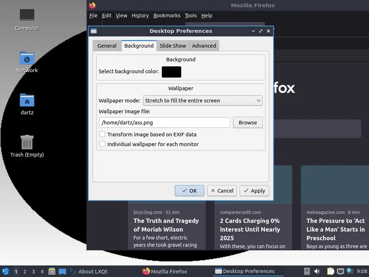The height and width of the screenshot is (277, 369).
Task: Click the wallpaper image file path field
Action: [164, 123]
